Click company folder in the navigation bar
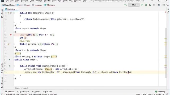This screenshot has width=170, height=95. (x=37, y=5)
